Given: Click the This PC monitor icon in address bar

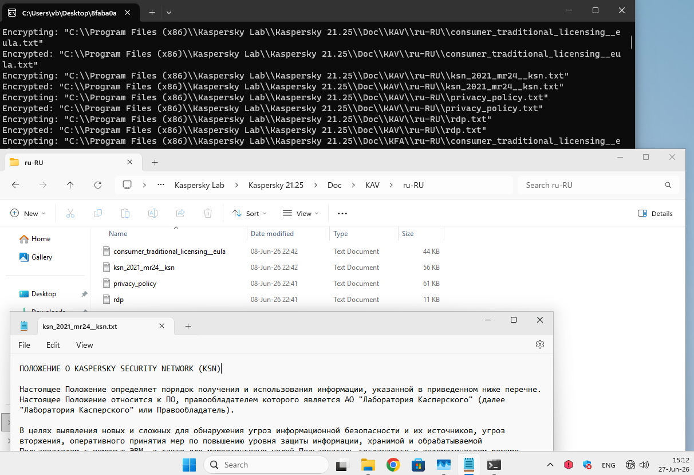Looking at the screenshot, I should (x=127, y=185).
